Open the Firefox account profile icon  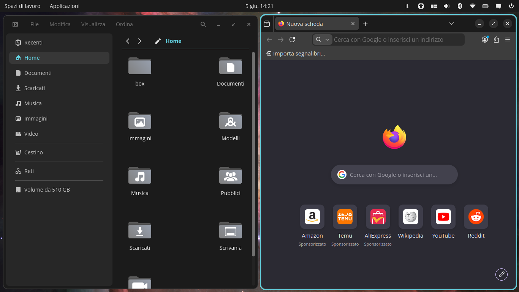(485, 40)
